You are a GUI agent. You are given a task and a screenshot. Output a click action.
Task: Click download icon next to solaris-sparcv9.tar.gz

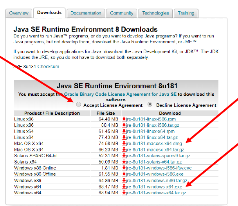click(124, 156)
